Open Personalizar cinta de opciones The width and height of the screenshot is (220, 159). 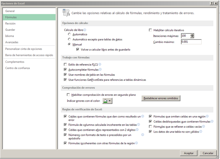29,49
